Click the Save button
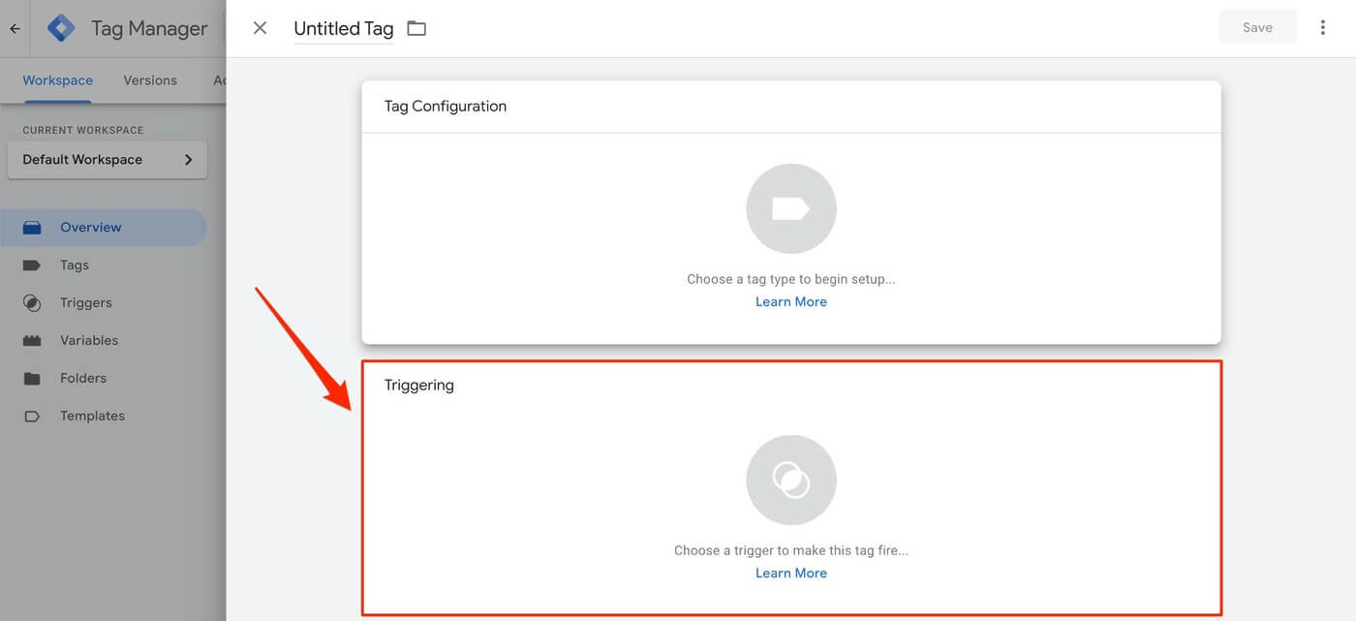This screenshot has width=1356, height=621. [x=1256, y=26]
